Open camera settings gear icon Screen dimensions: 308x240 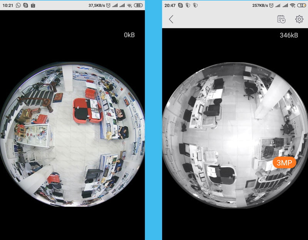coord(299,19)
